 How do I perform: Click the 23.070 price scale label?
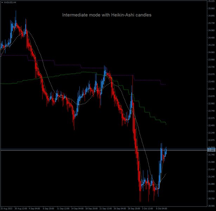pos(211,96)
